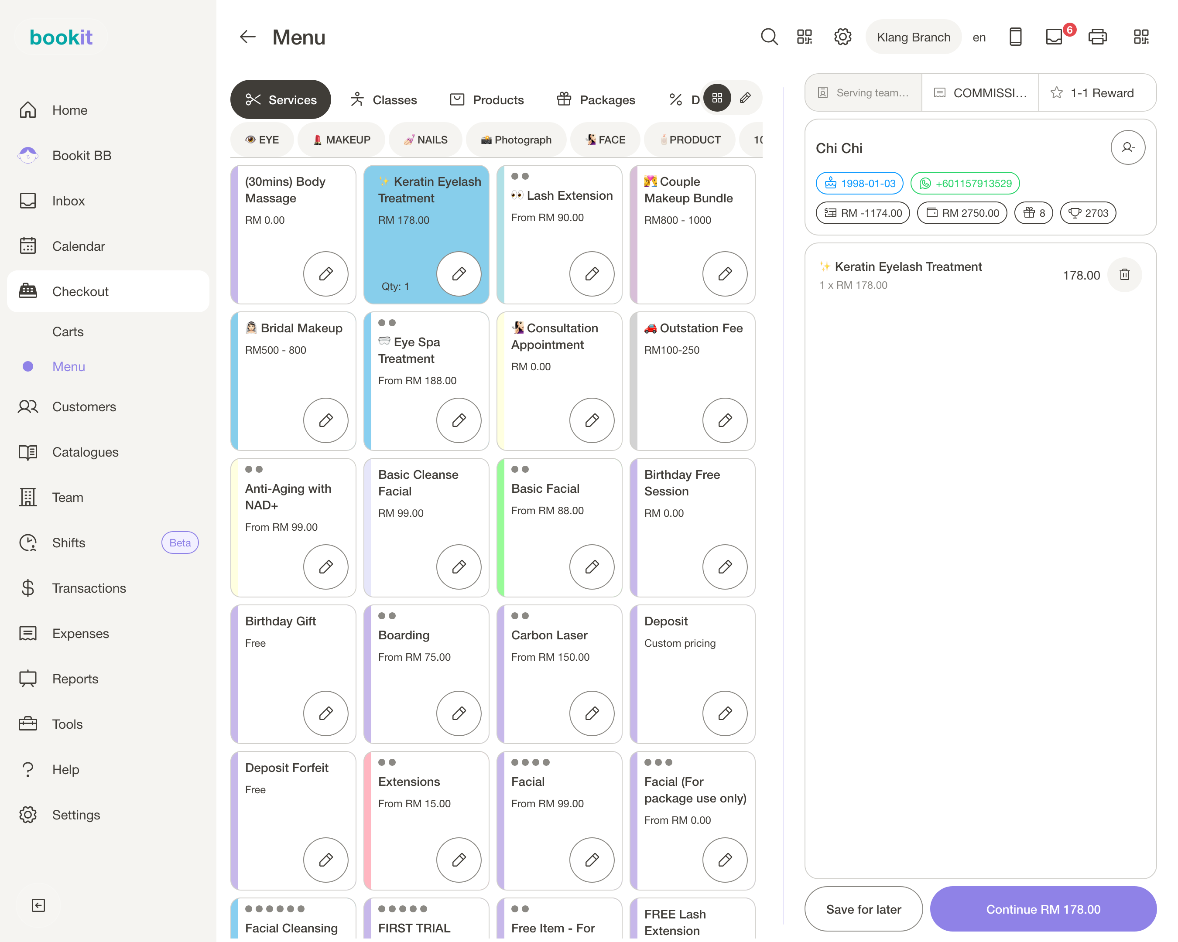Switch to the Classes tab

[x=384, y=99]
